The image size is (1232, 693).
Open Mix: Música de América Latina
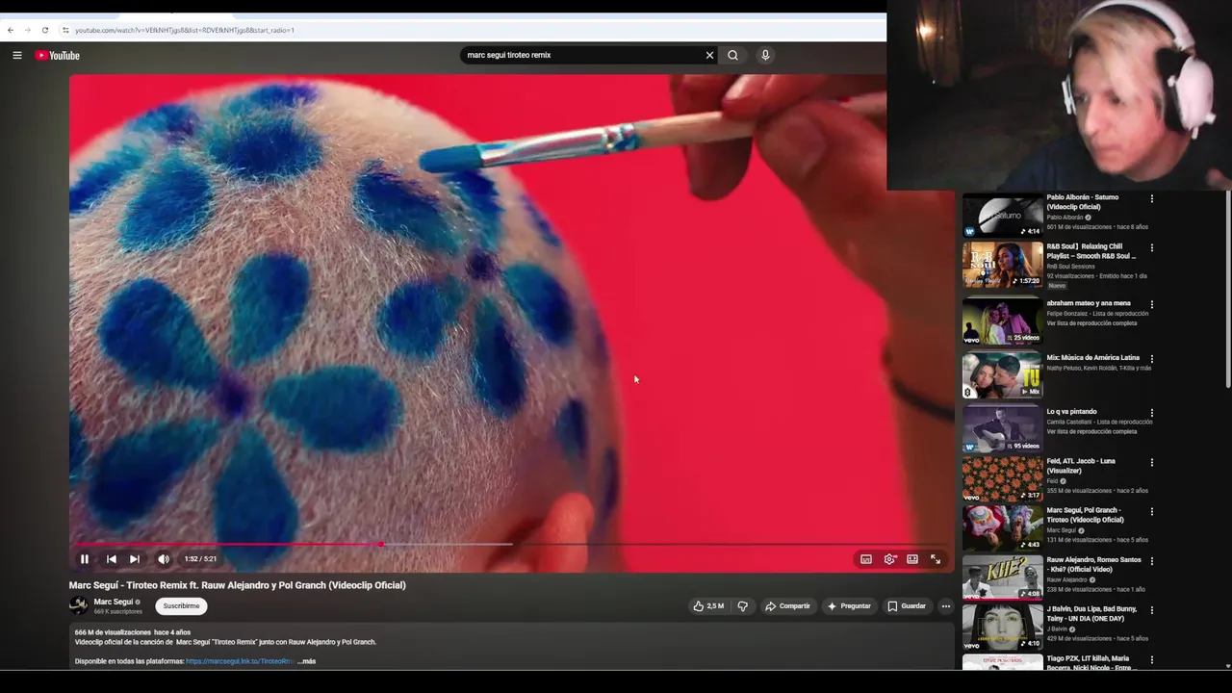(x=1002, y=375)
